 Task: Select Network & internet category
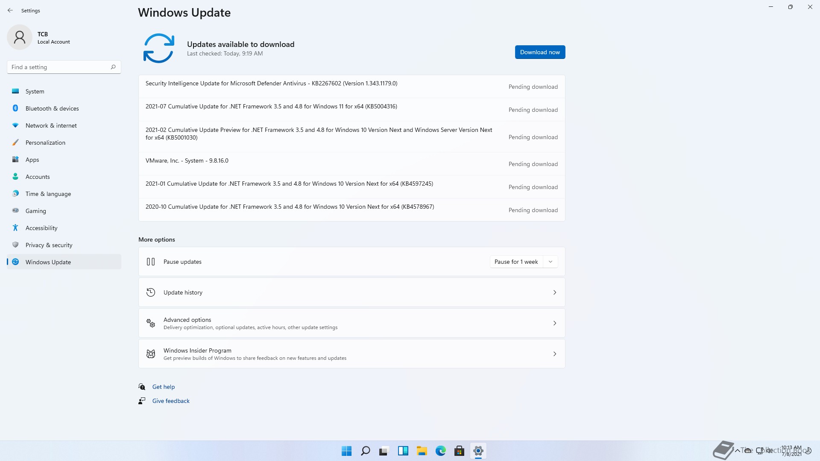point(64,125)
